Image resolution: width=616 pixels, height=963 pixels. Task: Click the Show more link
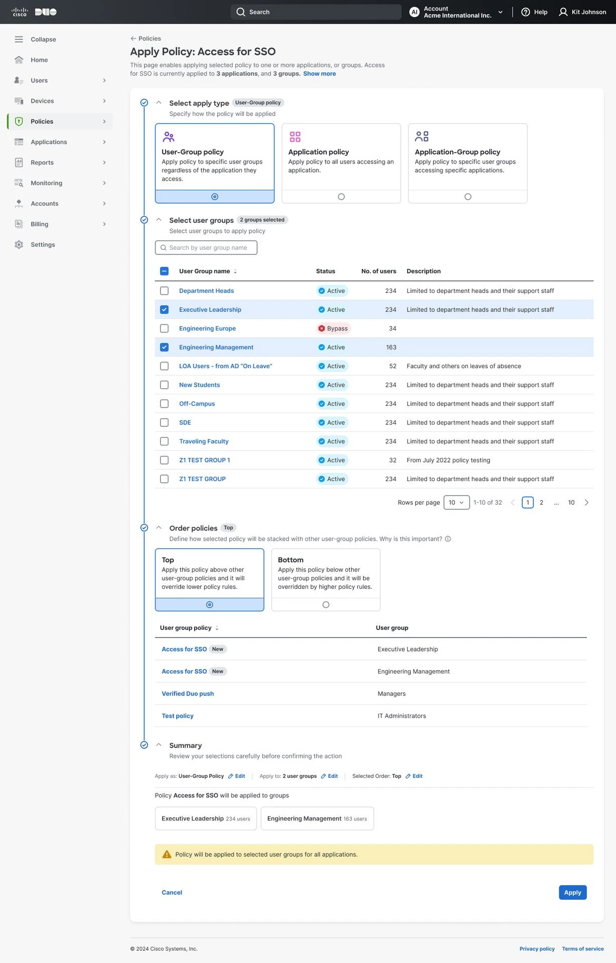[x=320, y=74]
